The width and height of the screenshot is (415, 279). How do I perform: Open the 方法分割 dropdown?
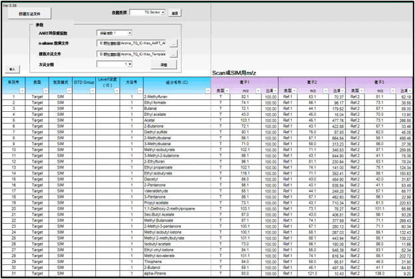(x=129, y=65)
